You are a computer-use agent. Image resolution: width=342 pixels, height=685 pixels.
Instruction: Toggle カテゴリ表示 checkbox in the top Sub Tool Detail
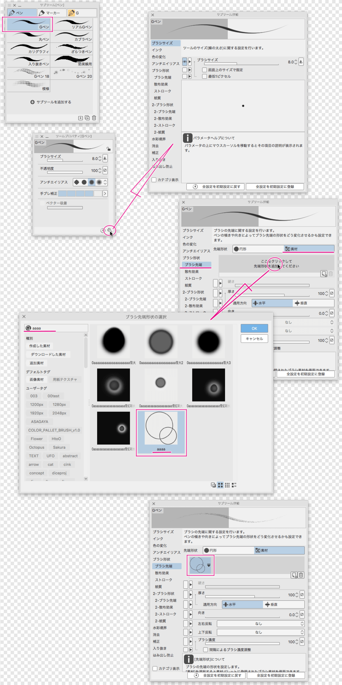pos(154,180)
